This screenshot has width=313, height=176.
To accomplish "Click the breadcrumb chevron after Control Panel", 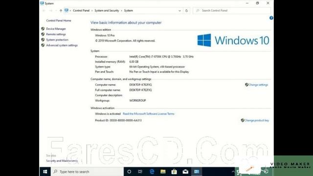I will coord(92,11).
